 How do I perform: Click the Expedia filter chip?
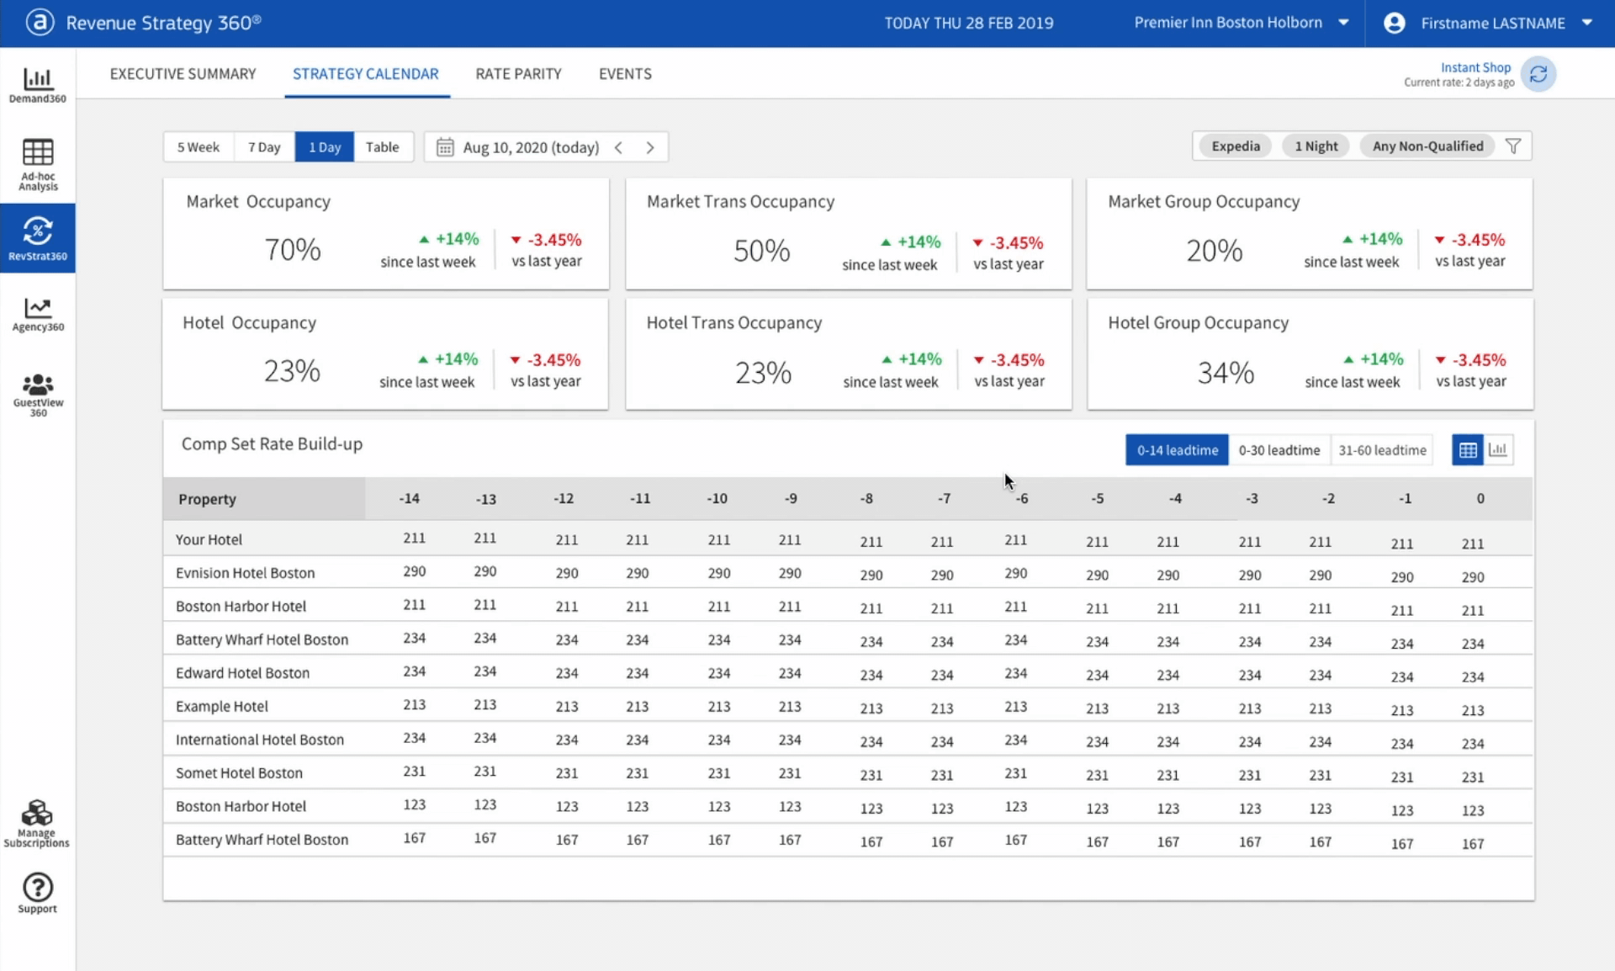[x=1235, y=146]
